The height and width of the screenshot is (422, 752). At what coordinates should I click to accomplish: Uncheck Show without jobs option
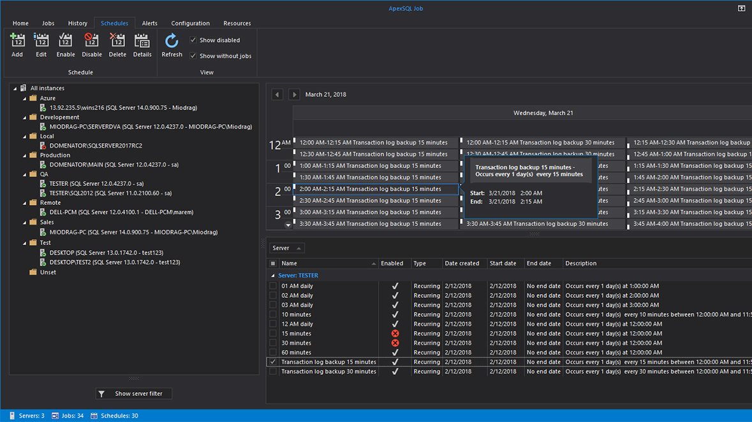(x=193, y=56)
